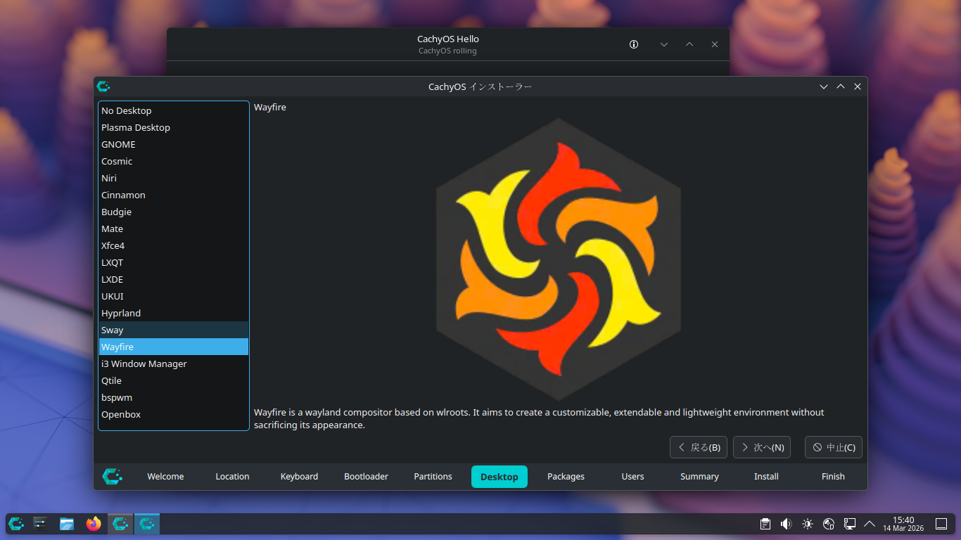Pick i3 Window Manager in the list
The width and height of the screenshot is (961, 540).
tap(174, 364)
